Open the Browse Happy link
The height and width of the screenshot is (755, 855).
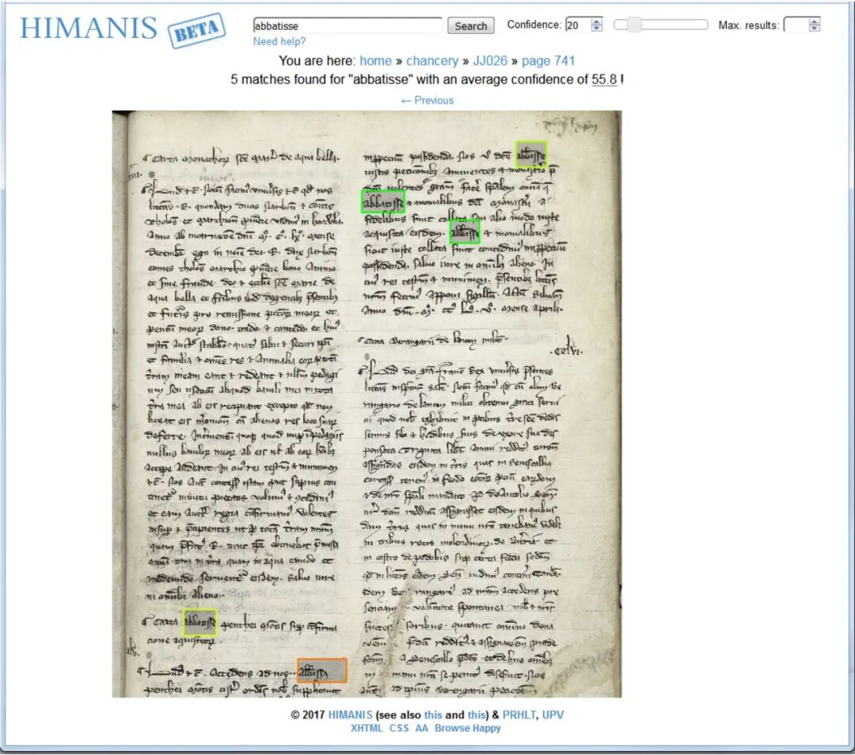coord(467,728)
